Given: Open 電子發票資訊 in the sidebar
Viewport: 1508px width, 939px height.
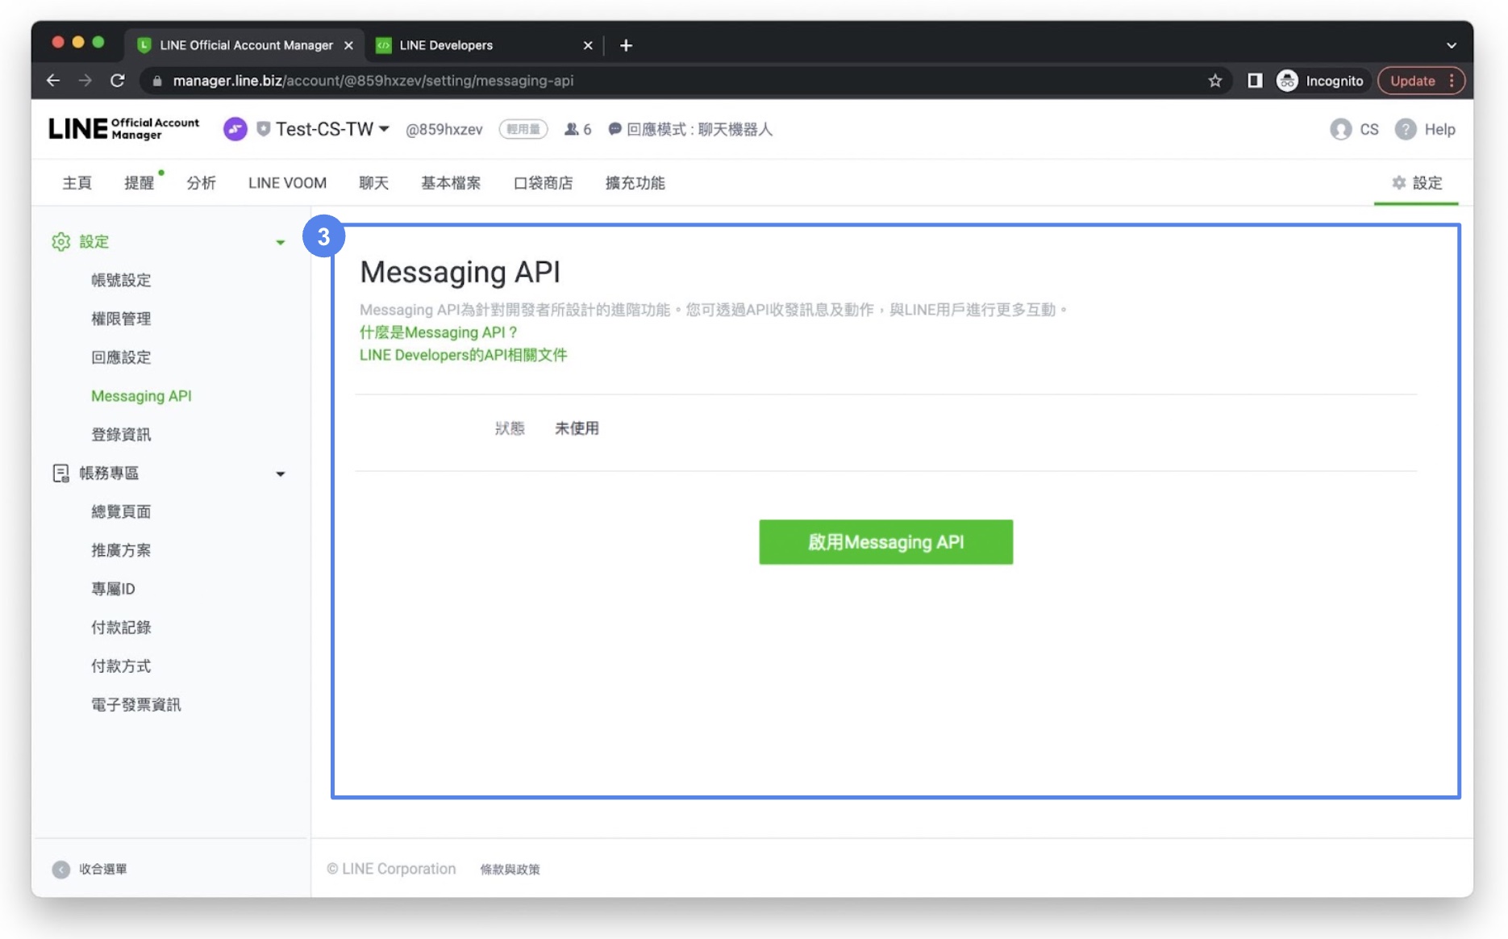Looking at the screenshot, I should coord(135,705).
